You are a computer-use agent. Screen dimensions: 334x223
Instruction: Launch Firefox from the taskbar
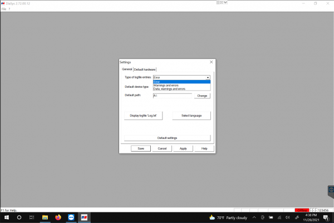pyautogui.click(x=58, y=217)
